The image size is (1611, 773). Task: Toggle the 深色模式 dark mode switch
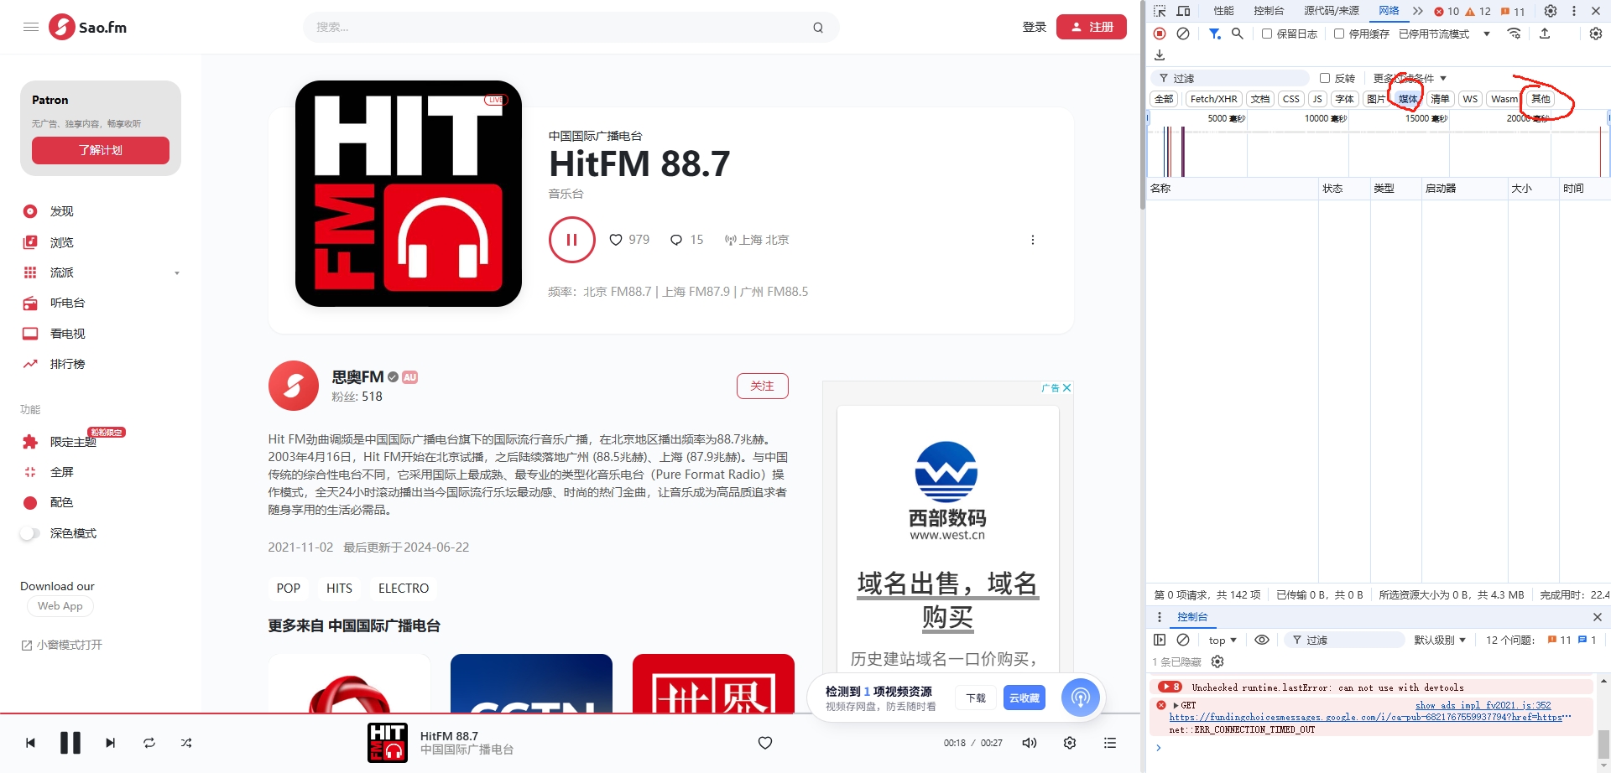(30, 533)
